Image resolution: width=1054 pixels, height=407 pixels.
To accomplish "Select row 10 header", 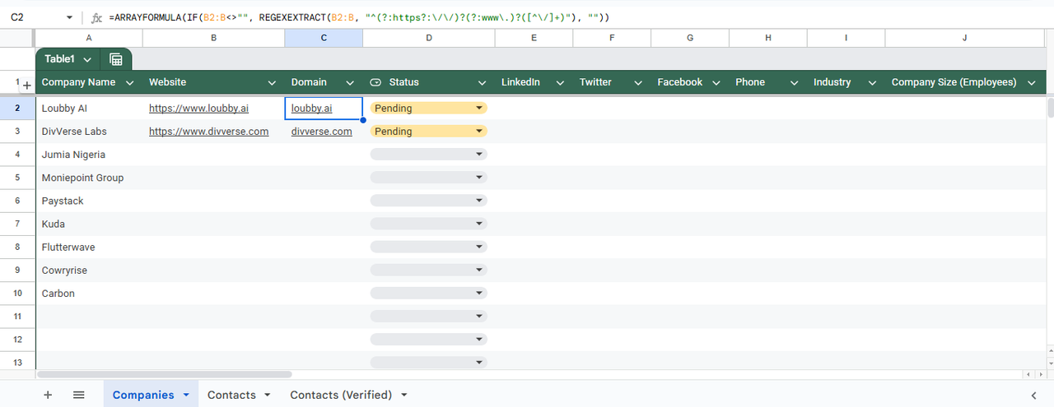I will tap(17, 294).
